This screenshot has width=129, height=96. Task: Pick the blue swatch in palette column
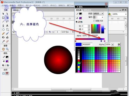tap(79, 65)
